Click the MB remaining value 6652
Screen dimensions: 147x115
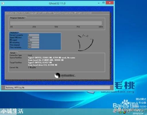[x=34, y=42]
